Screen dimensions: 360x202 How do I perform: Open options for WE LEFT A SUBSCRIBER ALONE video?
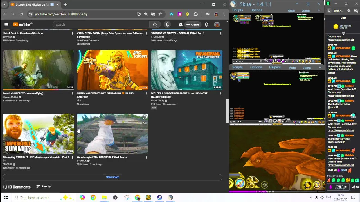tap(221, 94)
